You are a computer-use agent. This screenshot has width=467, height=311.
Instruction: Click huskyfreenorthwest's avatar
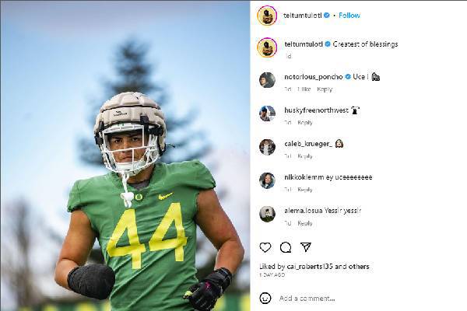click(x=267, y=114)
